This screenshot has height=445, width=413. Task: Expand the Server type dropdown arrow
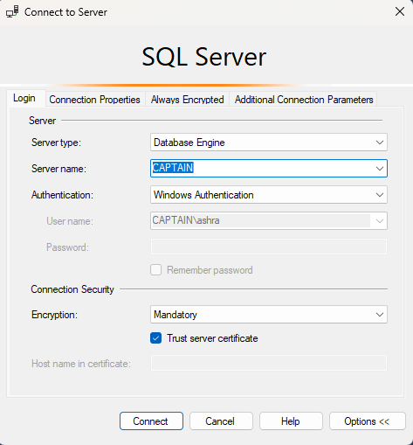[379, 143]
